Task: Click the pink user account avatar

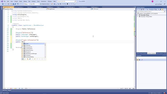Action: coord(152,1)
